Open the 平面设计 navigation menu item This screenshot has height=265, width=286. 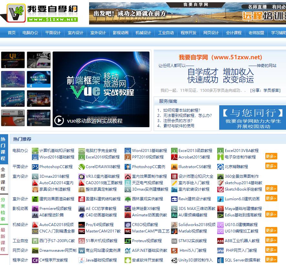[53, 33]
